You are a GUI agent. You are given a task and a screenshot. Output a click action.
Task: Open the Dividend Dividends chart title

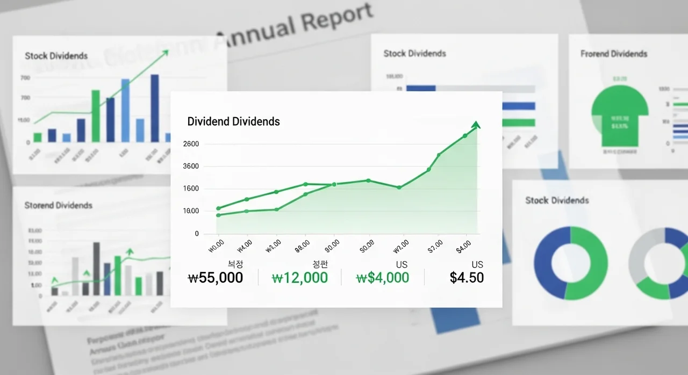coord(233,121)
